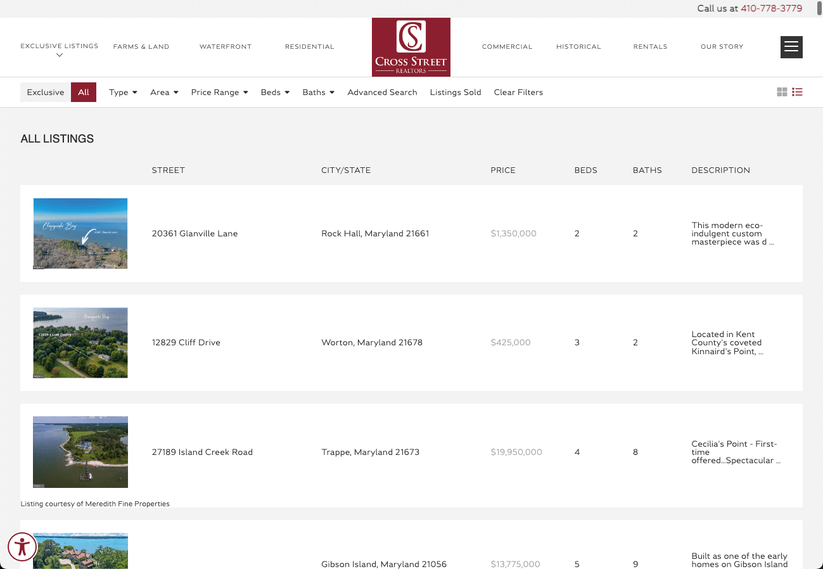Open the Type filter dropdown
The width and height of the screenshot is (823, 569).
123,93
